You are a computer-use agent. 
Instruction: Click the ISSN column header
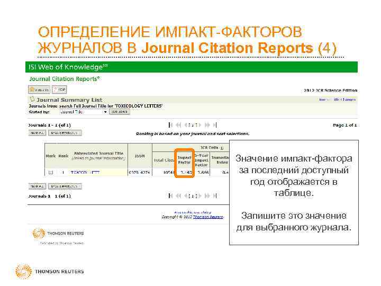140,156
